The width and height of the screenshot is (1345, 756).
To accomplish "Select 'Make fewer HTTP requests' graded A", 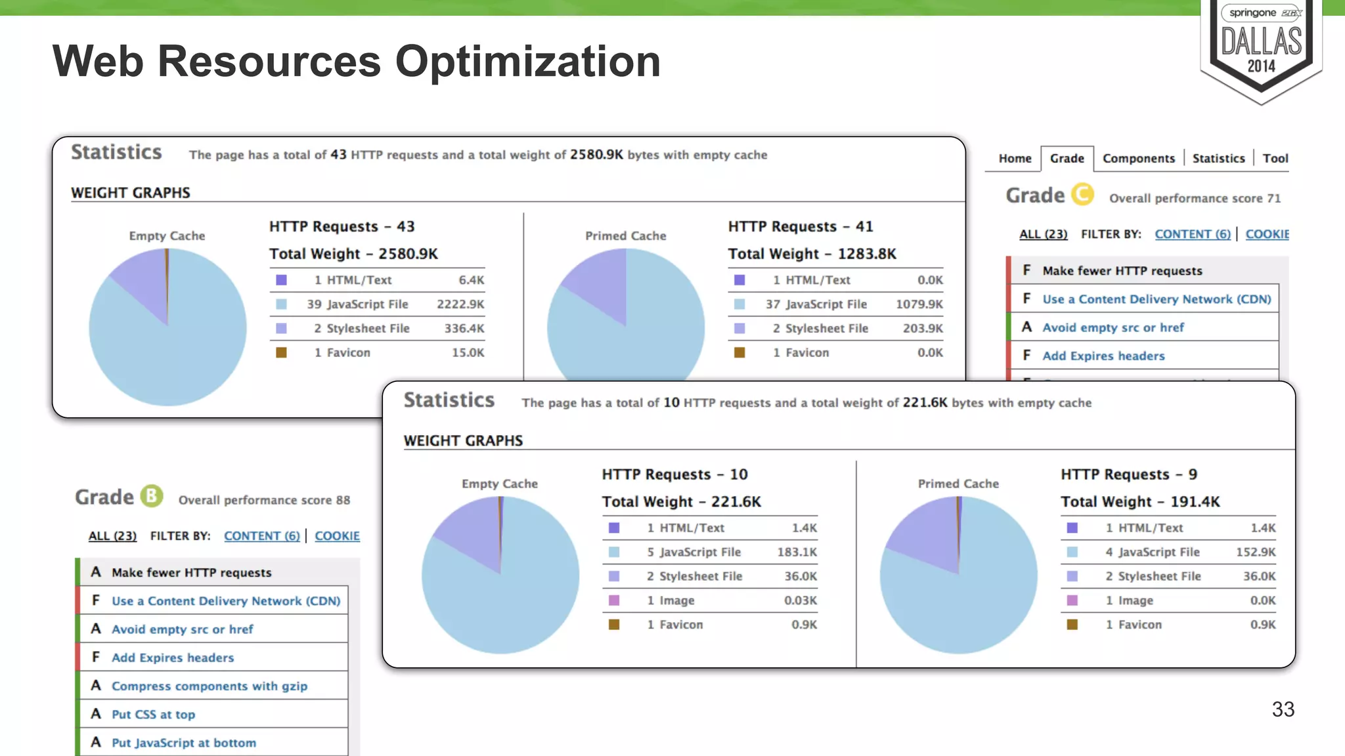I will coord(191,572).
